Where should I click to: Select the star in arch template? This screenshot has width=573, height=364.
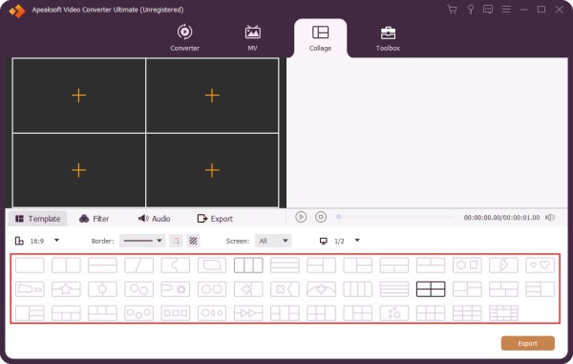pos(321,289)
